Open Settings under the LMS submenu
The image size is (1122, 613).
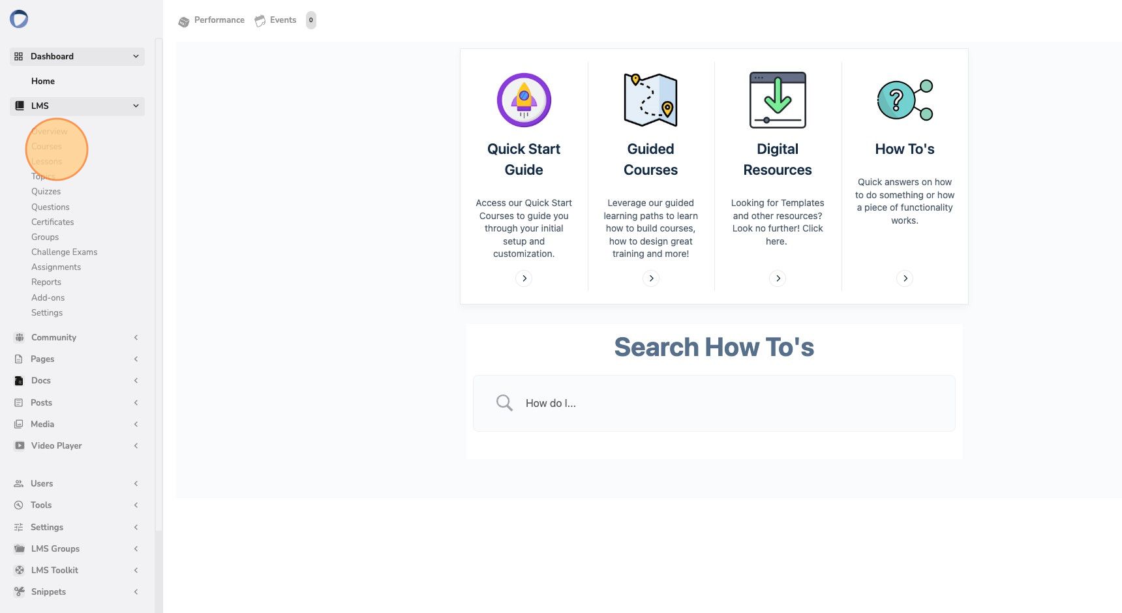[47, 312]
